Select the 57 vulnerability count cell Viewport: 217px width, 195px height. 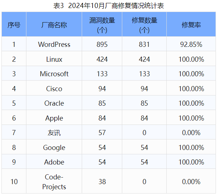102,133
